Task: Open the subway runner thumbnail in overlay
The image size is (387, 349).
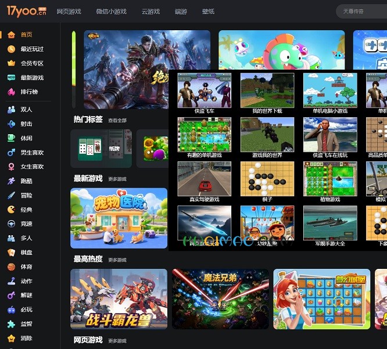Action: click(267, 223)
